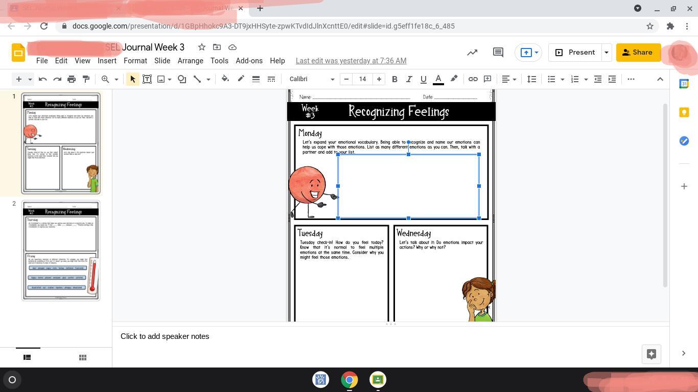The width and height of the screenshot is (698, 392).
Task: Open the Calibri font dropdown
Action: (312, 79)
